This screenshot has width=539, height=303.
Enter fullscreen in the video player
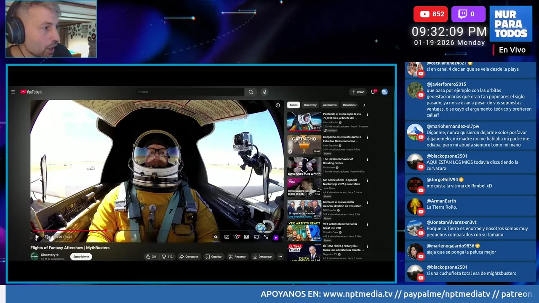[266, 237]
